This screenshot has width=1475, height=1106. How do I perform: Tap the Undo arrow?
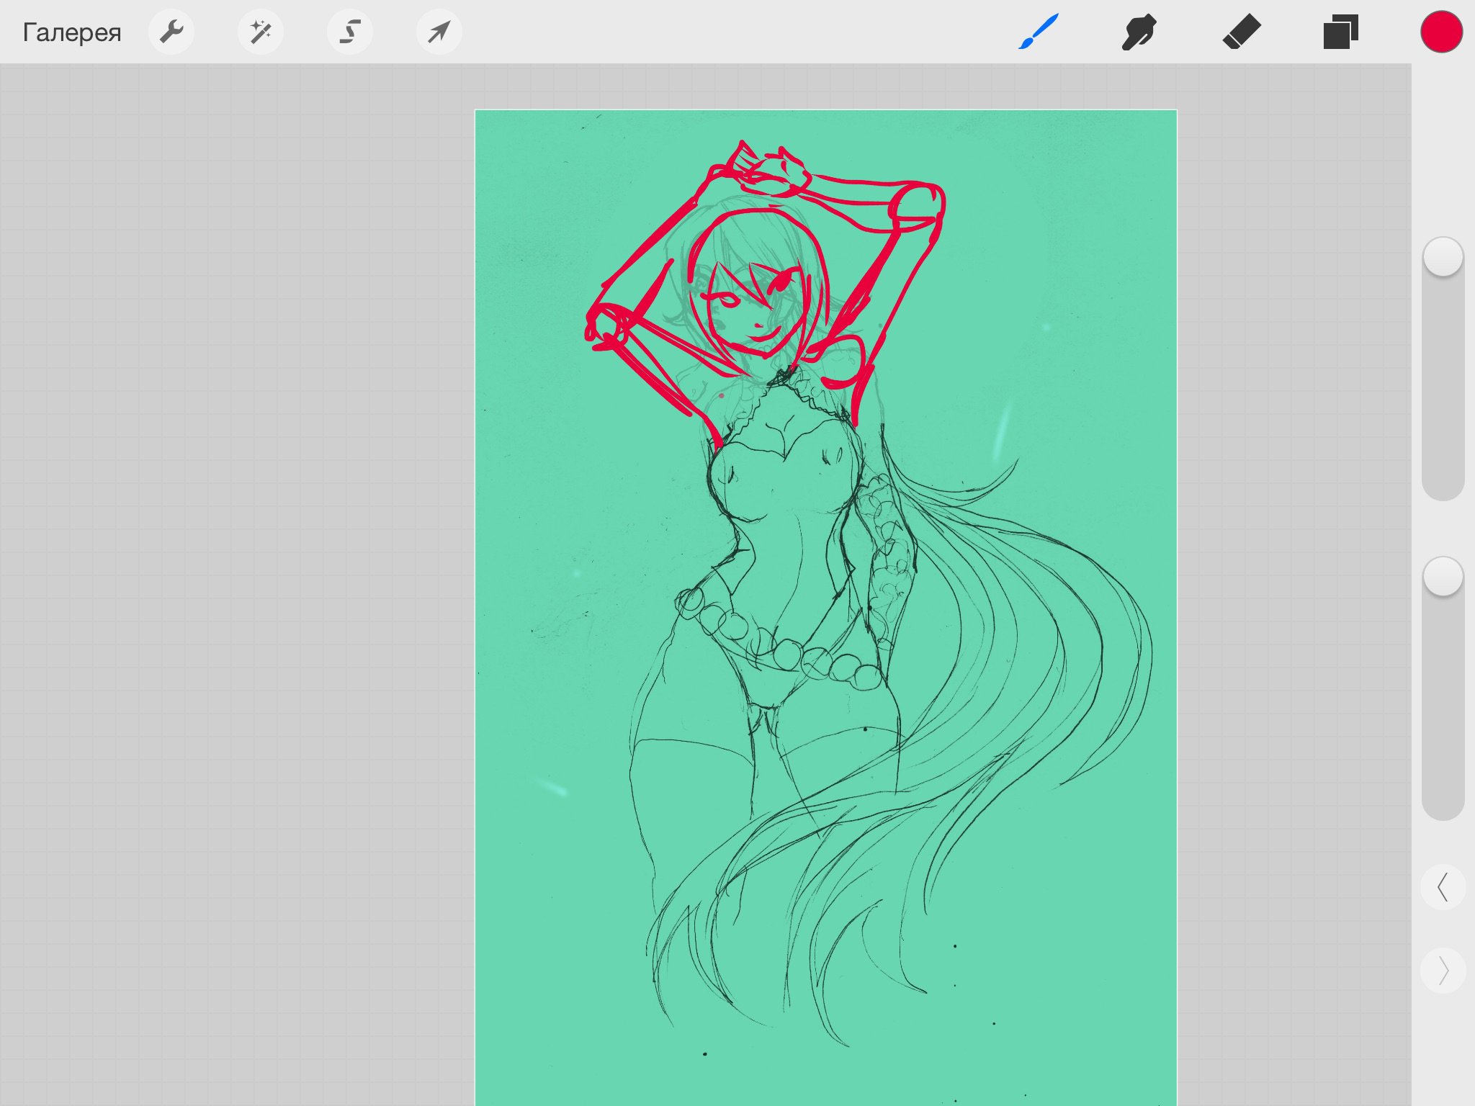1443,887
